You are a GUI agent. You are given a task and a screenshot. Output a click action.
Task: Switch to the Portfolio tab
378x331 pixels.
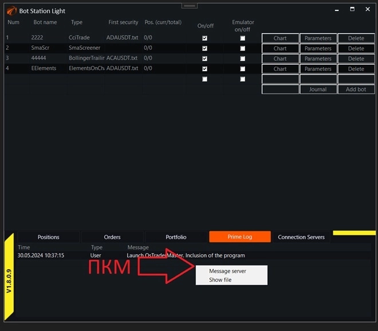pos(176,237)
